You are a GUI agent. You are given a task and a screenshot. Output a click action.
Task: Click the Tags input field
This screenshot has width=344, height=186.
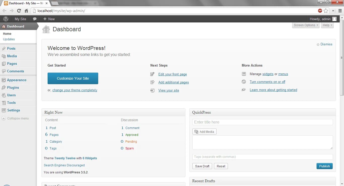(262, 157)
